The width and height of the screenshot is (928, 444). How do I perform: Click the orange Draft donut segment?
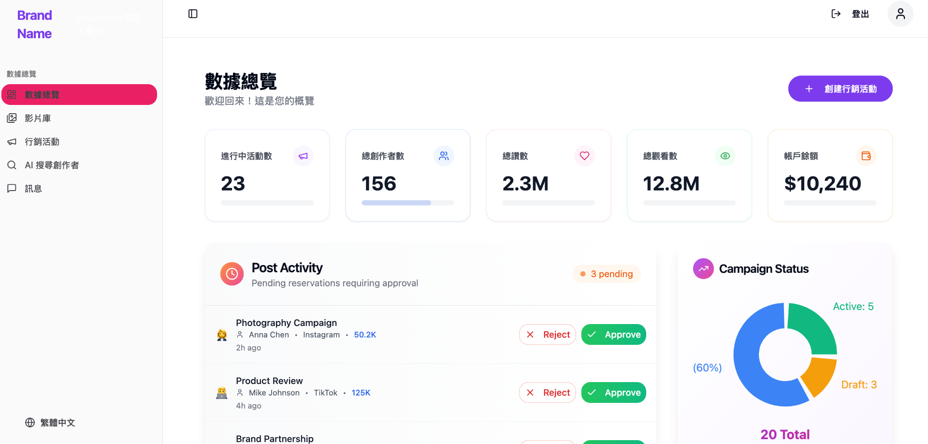[x=821, y=376]
